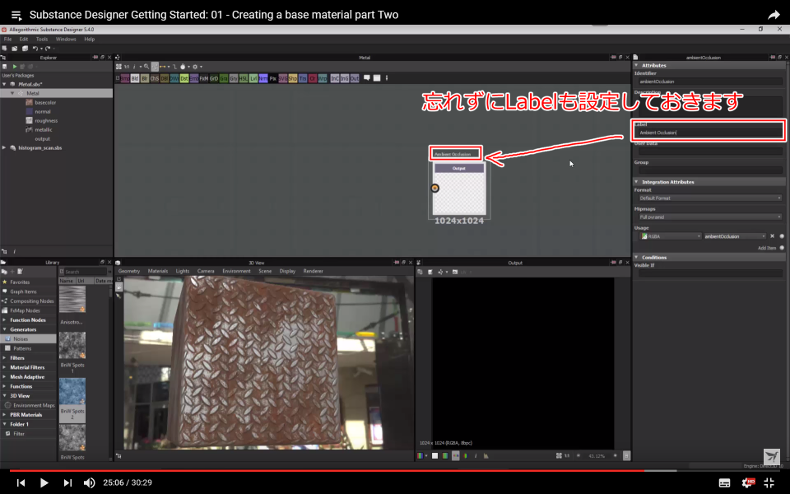Click the green play icon in Explorer
Viewport: 790px width, 494px height.
(15, 67)
